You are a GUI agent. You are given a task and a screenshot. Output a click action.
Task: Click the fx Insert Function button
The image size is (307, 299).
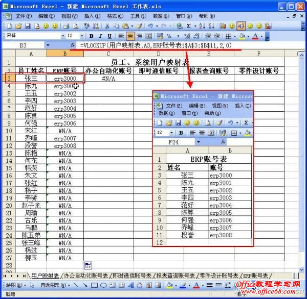73,45
